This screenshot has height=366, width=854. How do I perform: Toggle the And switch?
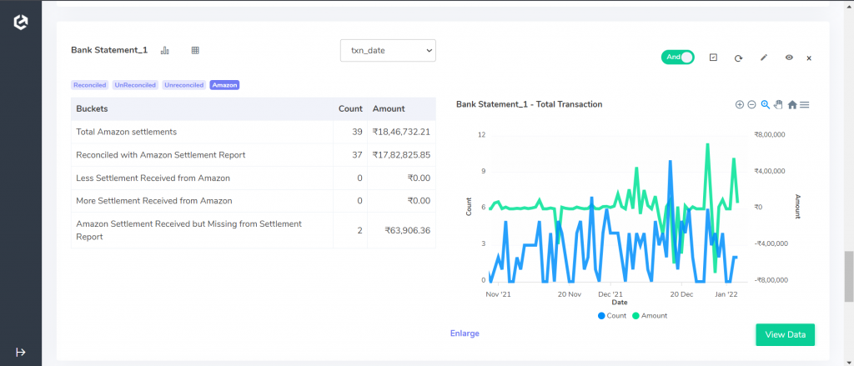677,58
